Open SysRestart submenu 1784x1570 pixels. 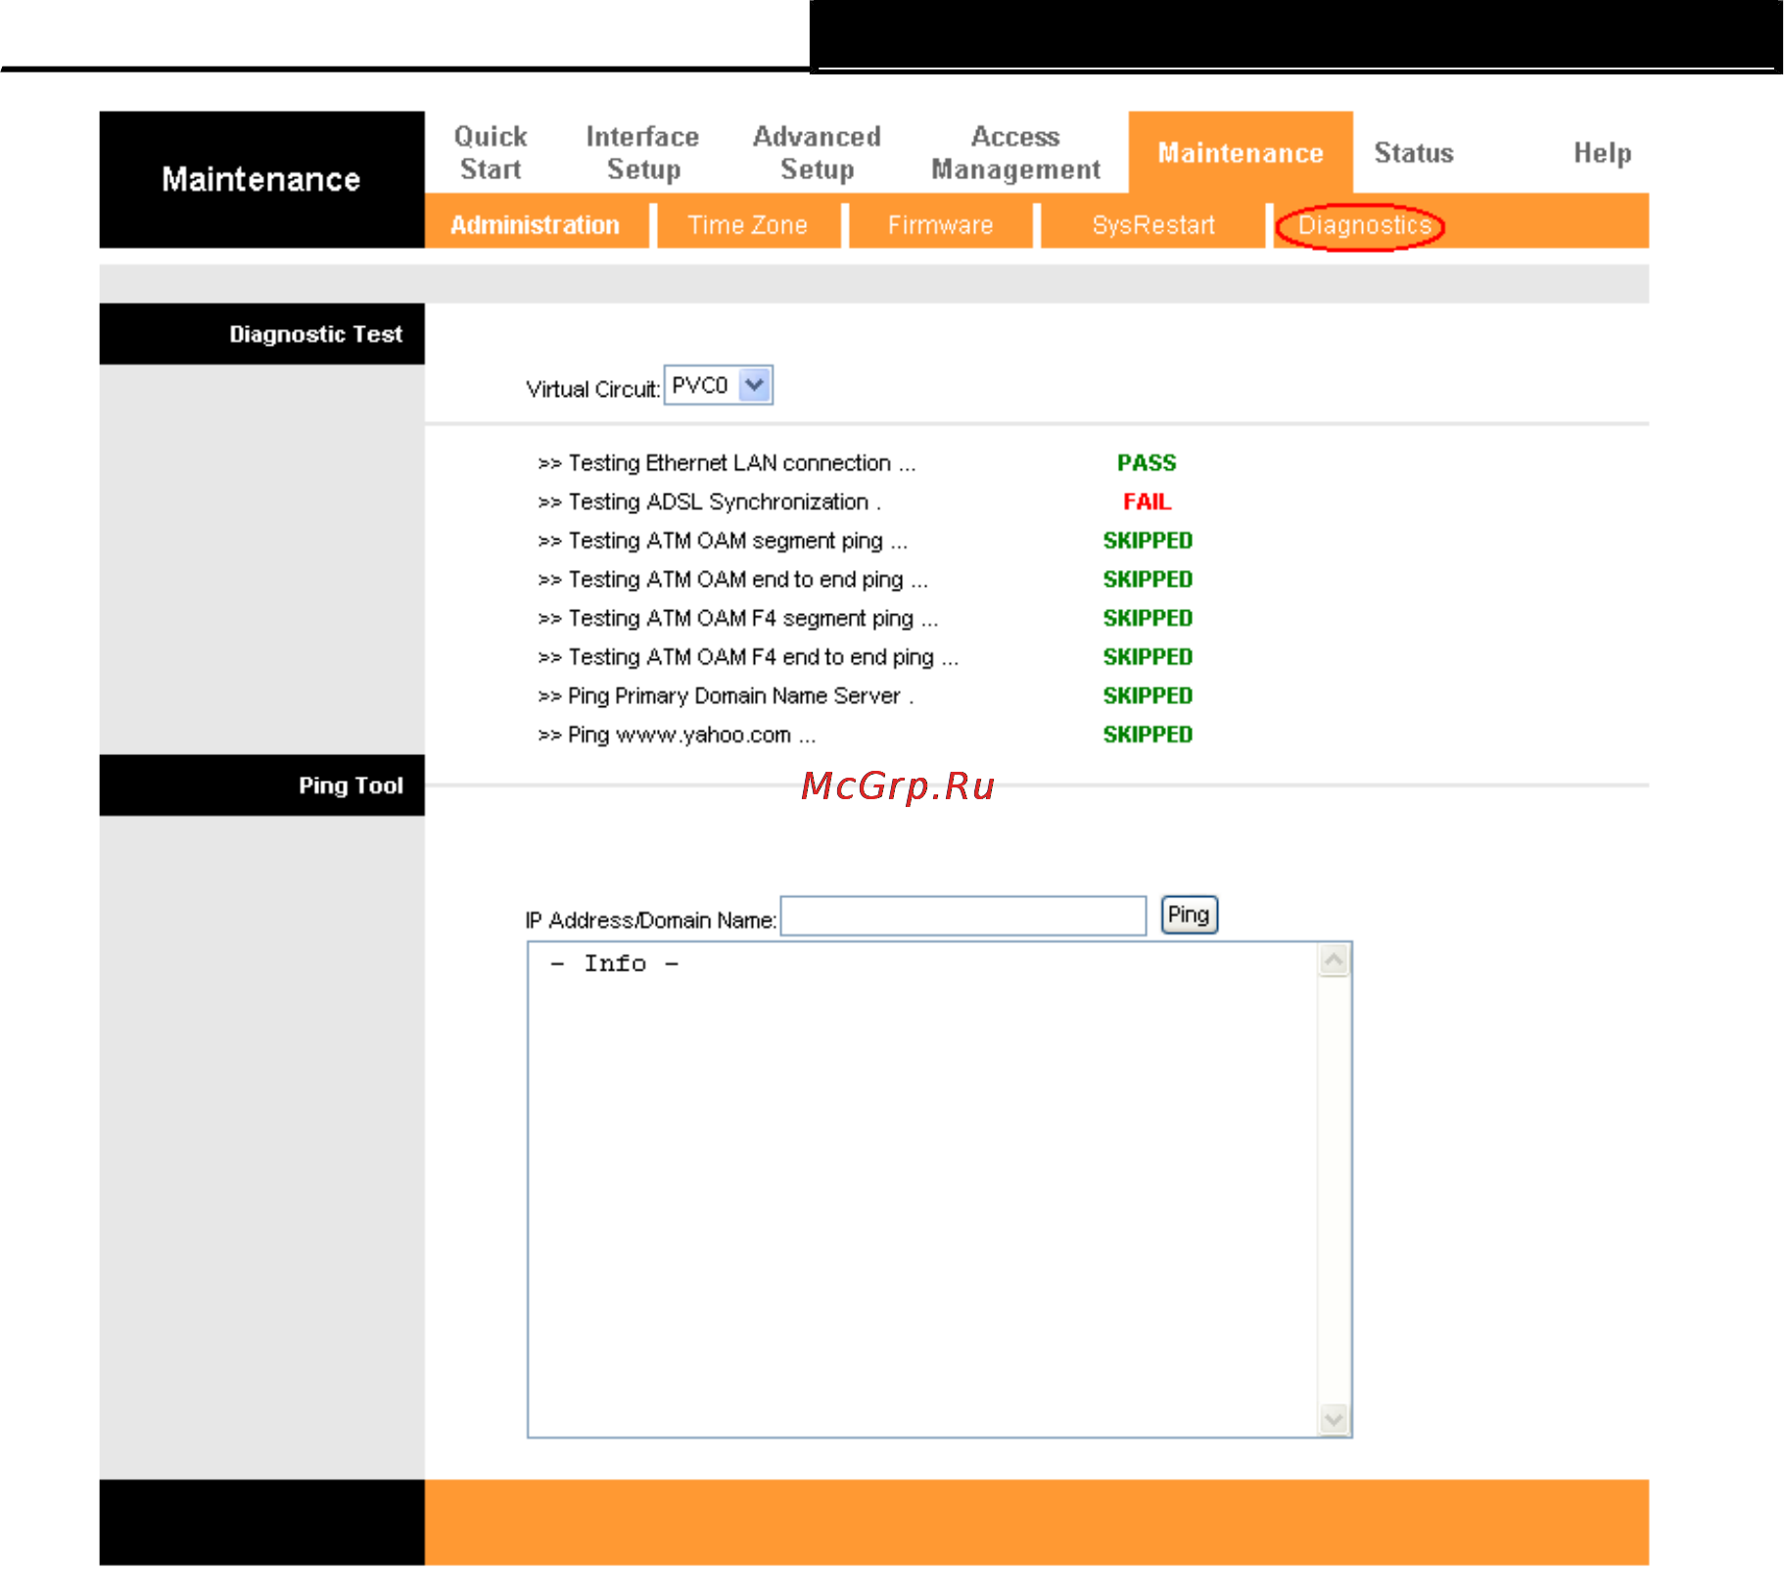(1153, 225)
